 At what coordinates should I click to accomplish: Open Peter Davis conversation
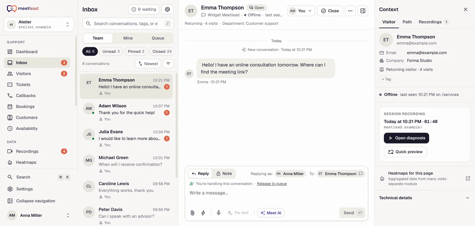point(126,215)
